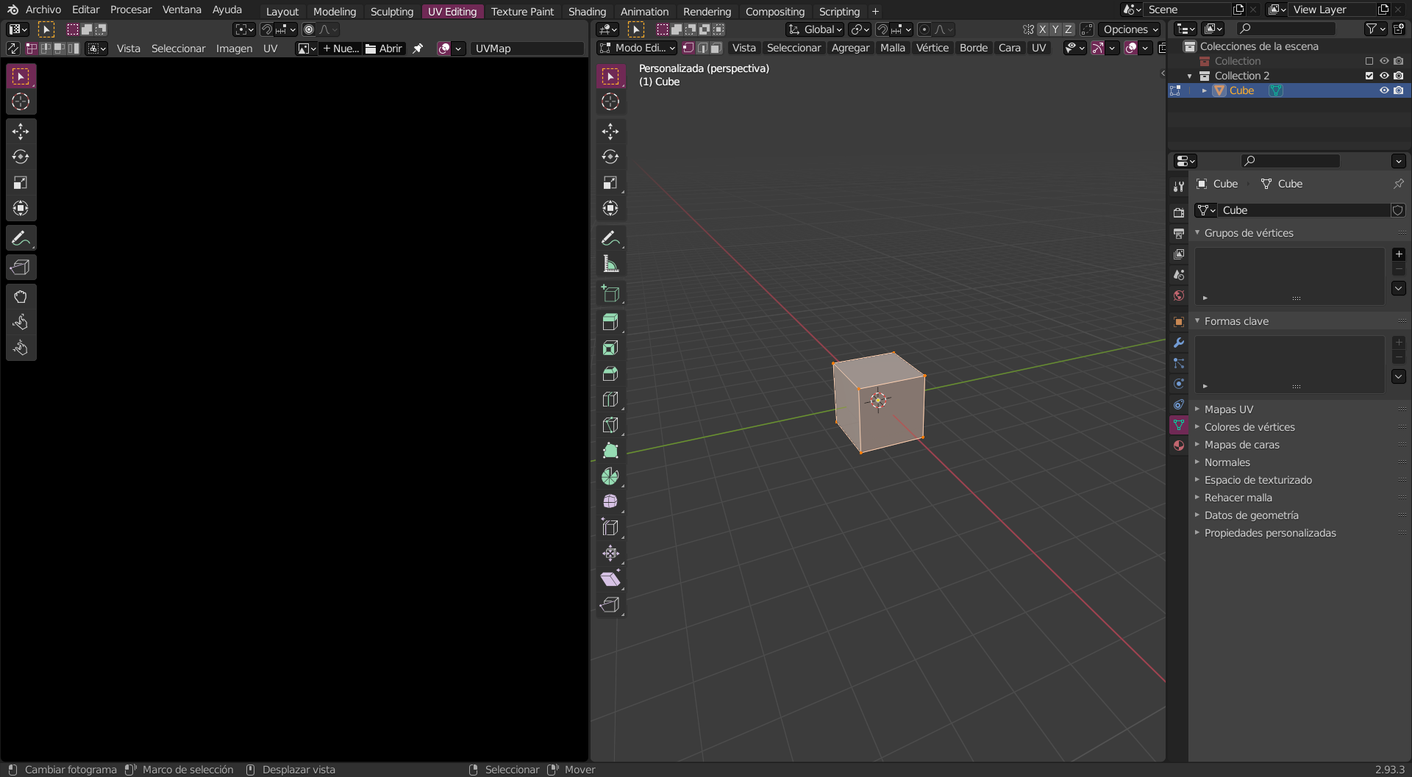
Task: Expand the Cube object in the outliner
Action: point(1205,90)
